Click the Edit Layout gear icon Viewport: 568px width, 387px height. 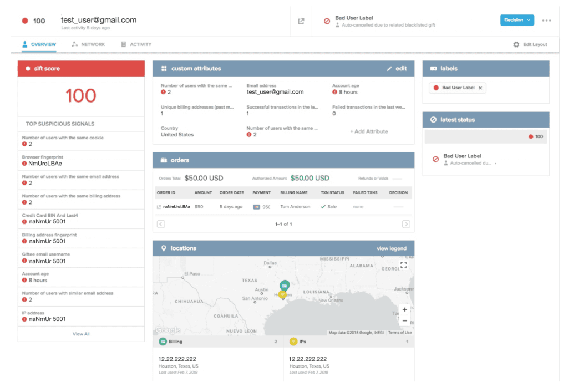(516, 44)
